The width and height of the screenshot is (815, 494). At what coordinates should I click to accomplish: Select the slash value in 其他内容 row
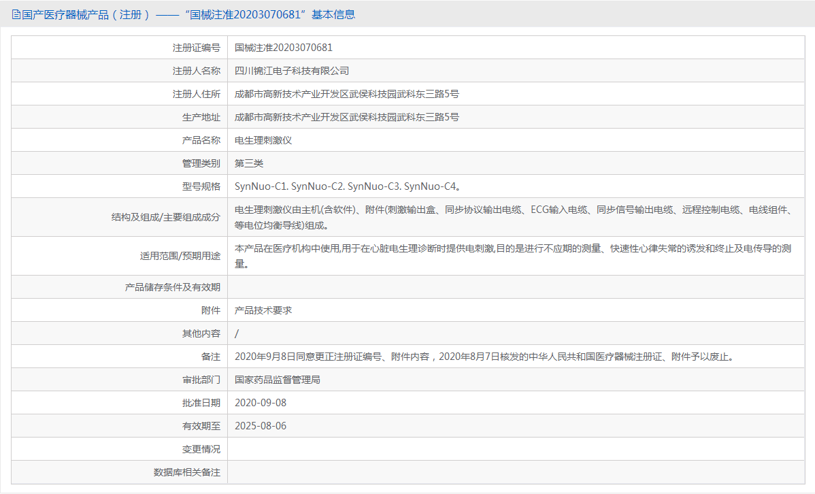click(x=237, y=334)
